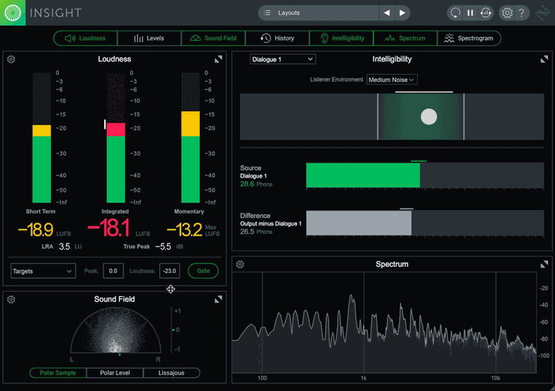555x391 pixels.
Task: Open Sound Field panel settings gear
Action: tap(11, 299)
